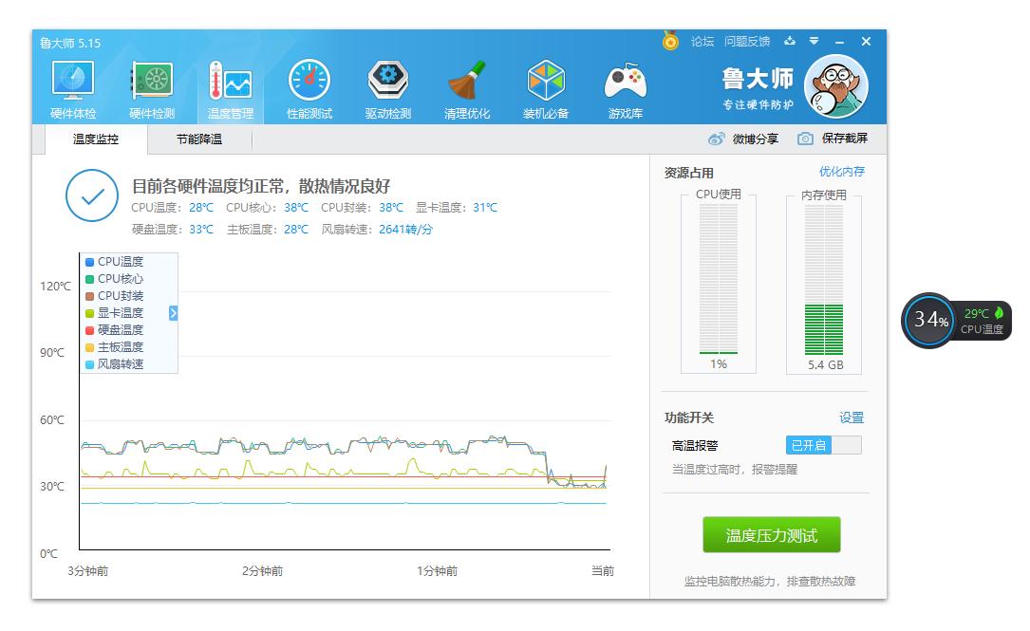Click the 鲁大师 mascot avatar
This screenshot has height=631, width=1030.
[836, 86]
